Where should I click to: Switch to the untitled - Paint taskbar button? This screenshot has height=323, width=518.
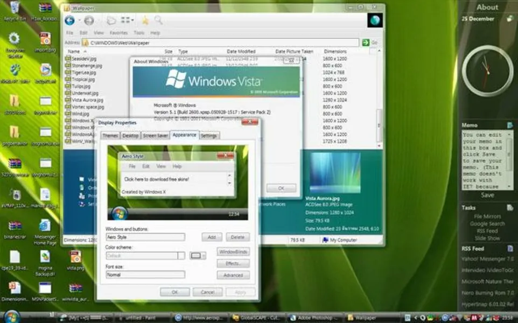(x=142, y=318)
